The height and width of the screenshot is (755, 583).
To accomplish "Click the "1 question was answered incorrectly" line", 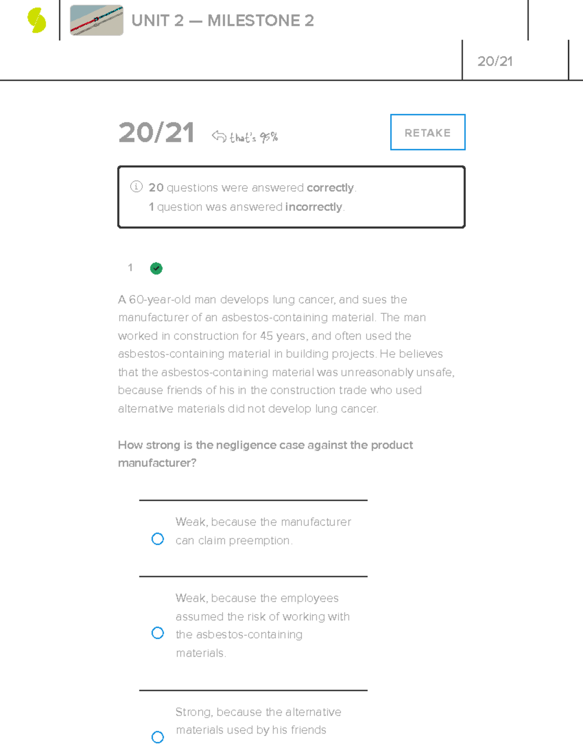I will (246, 207).
